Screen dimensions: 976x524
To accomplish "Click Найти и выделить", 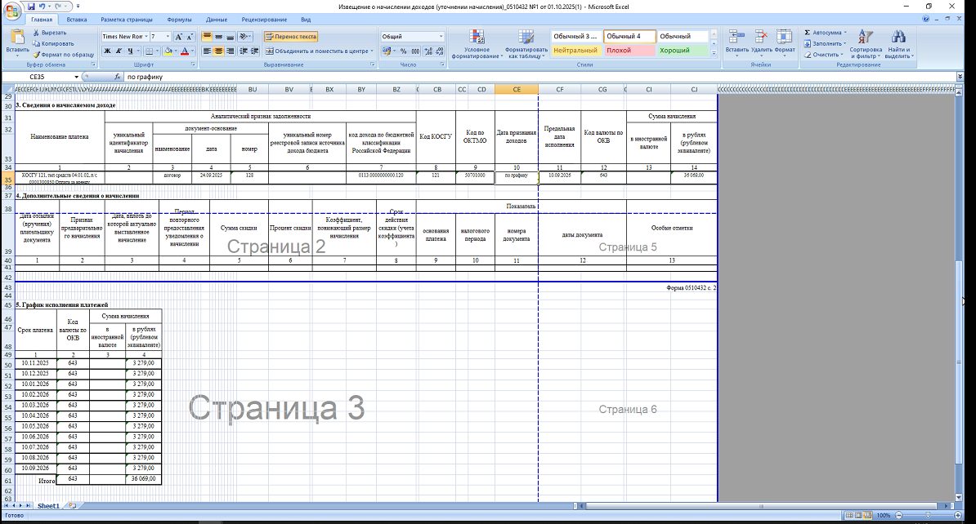I will 898,44.
